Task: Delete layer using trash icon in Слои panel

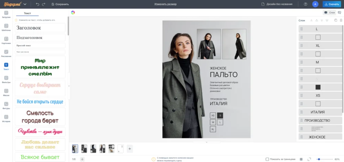Action: point(341,20)
